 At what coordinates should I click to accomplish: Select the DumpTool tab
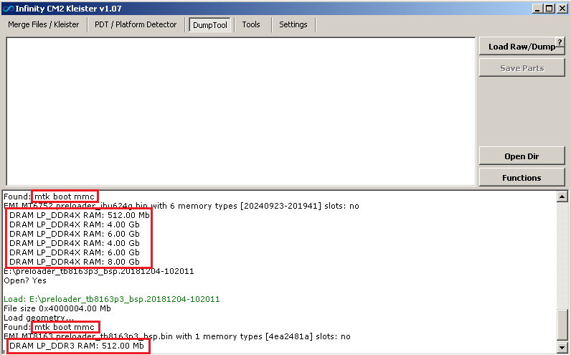(x=209, y=25)
